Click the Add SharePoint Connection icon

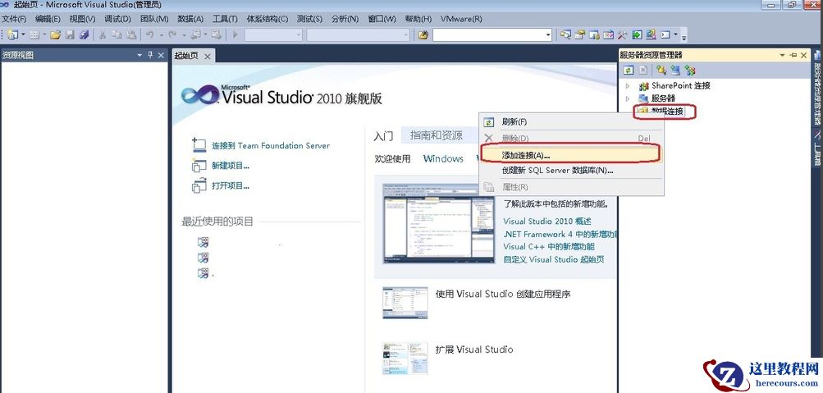point(690,71)
